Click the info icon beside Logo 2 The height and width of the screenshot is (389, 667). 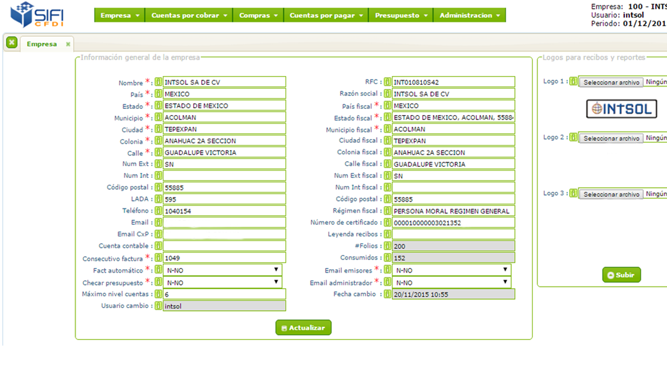574,137
